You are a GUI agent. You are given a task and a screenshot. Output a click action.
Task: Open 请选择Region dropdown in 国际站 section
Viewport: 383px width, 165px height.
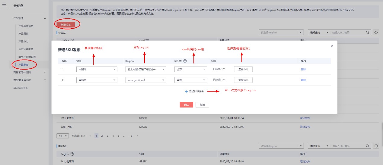click(281, 146)
